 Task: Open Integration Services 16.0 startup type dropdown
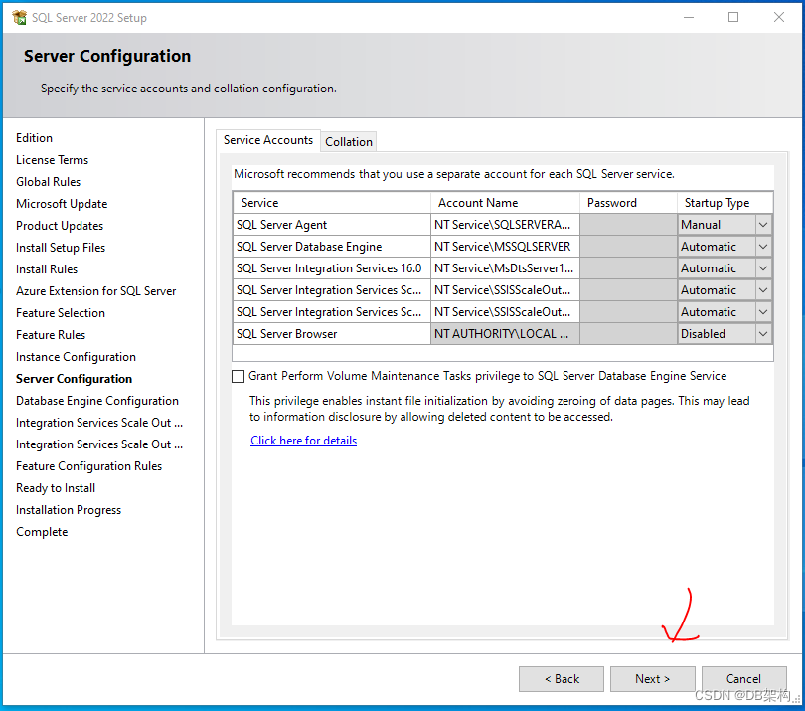(x=761, y=267)
